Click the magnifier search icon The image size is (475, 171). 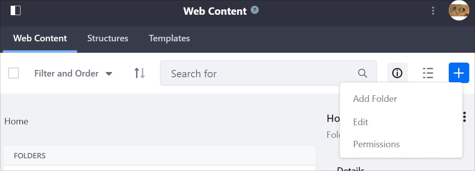363,73
